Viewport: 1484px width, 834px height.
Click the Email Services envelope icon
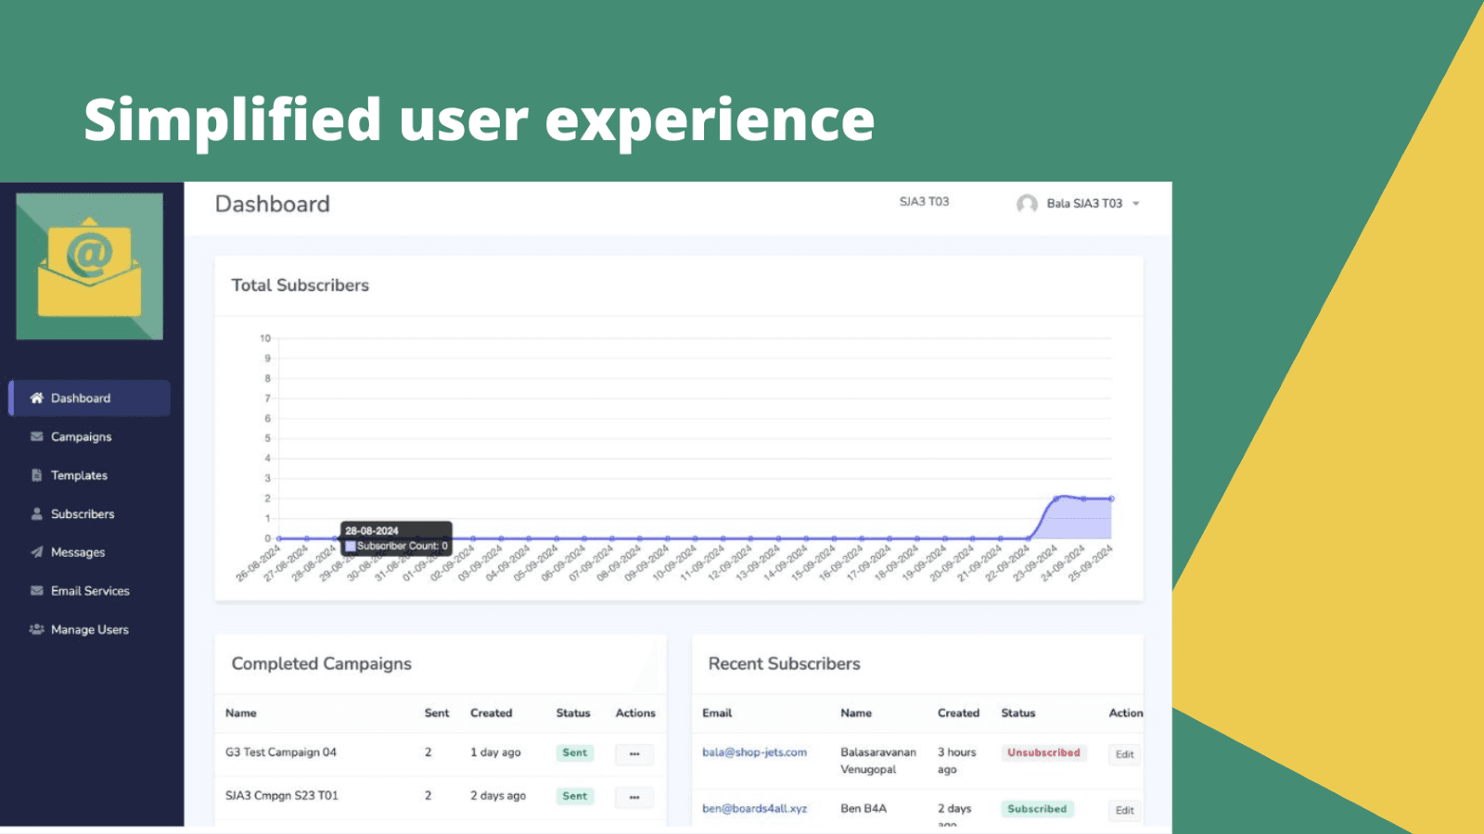pyautogui.click(x=37, y=590)
